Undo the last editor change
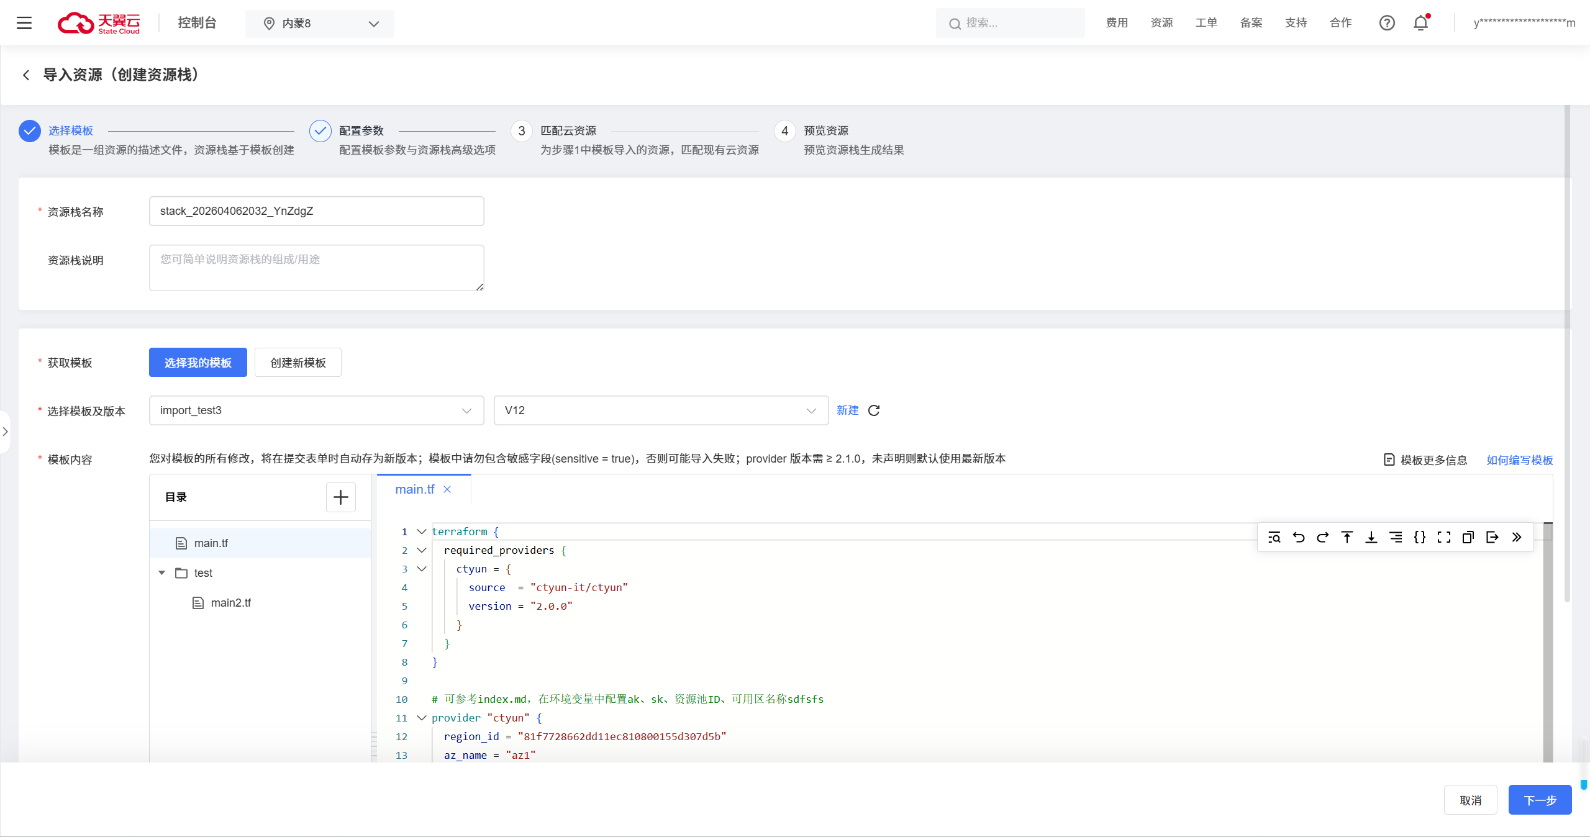This screenshot has height=837, width=1590. pos(1299,538)
